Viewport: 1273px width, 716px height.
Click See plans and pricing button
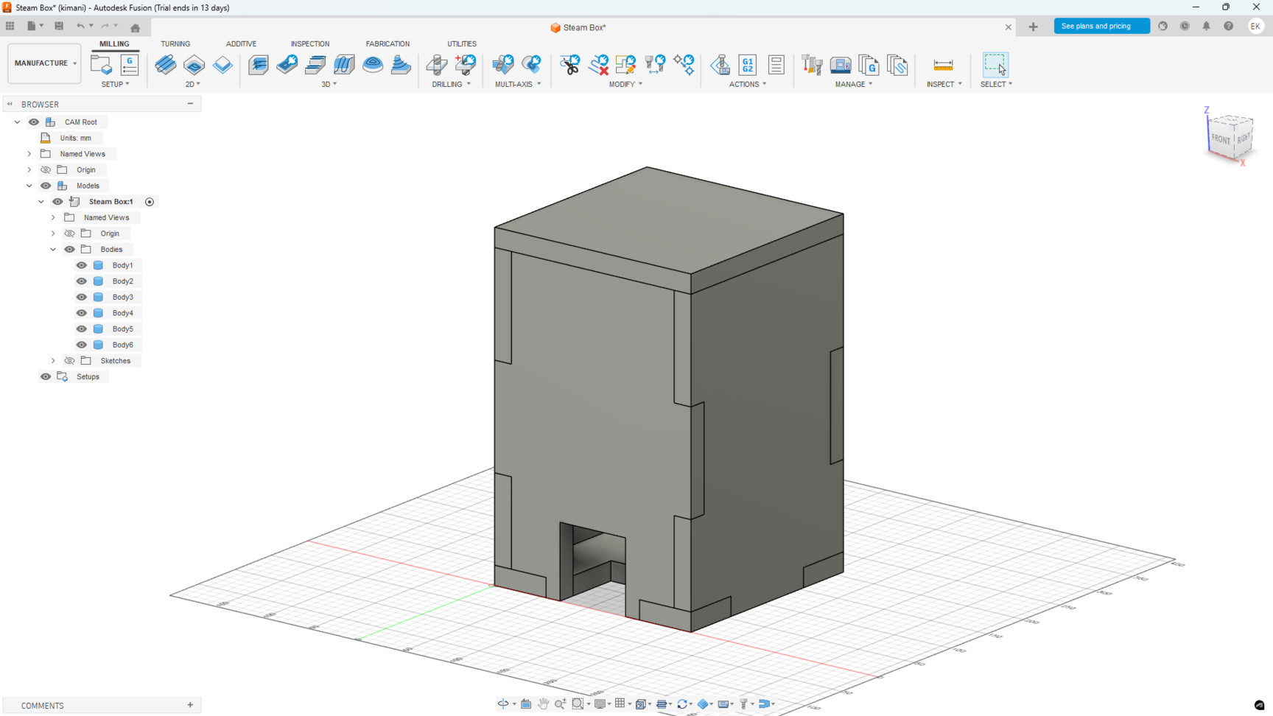click(1101, 27)
